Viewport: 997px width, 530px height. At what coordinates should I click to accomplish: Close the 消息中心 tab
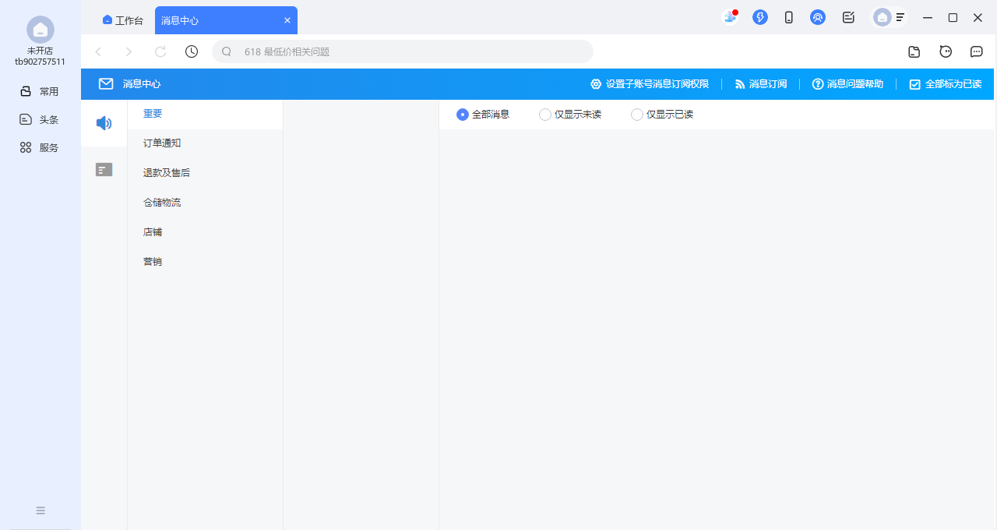(287, 20)
